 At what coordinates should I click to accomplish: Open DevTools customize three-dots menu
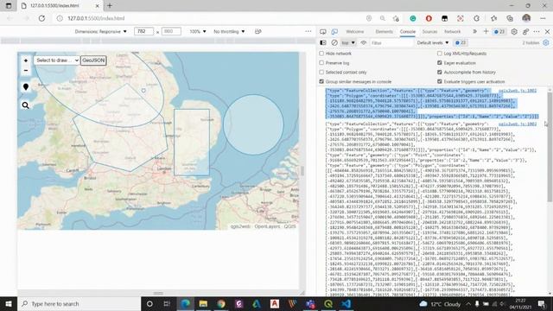pyautogui.click(x=537, y=31)
